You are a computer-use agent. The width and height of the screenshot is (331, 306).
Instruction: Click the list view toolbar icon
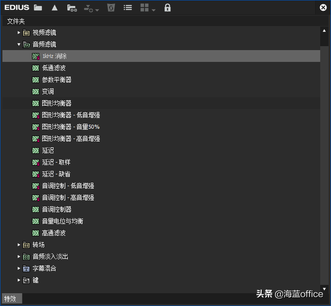tap(128, 8)
